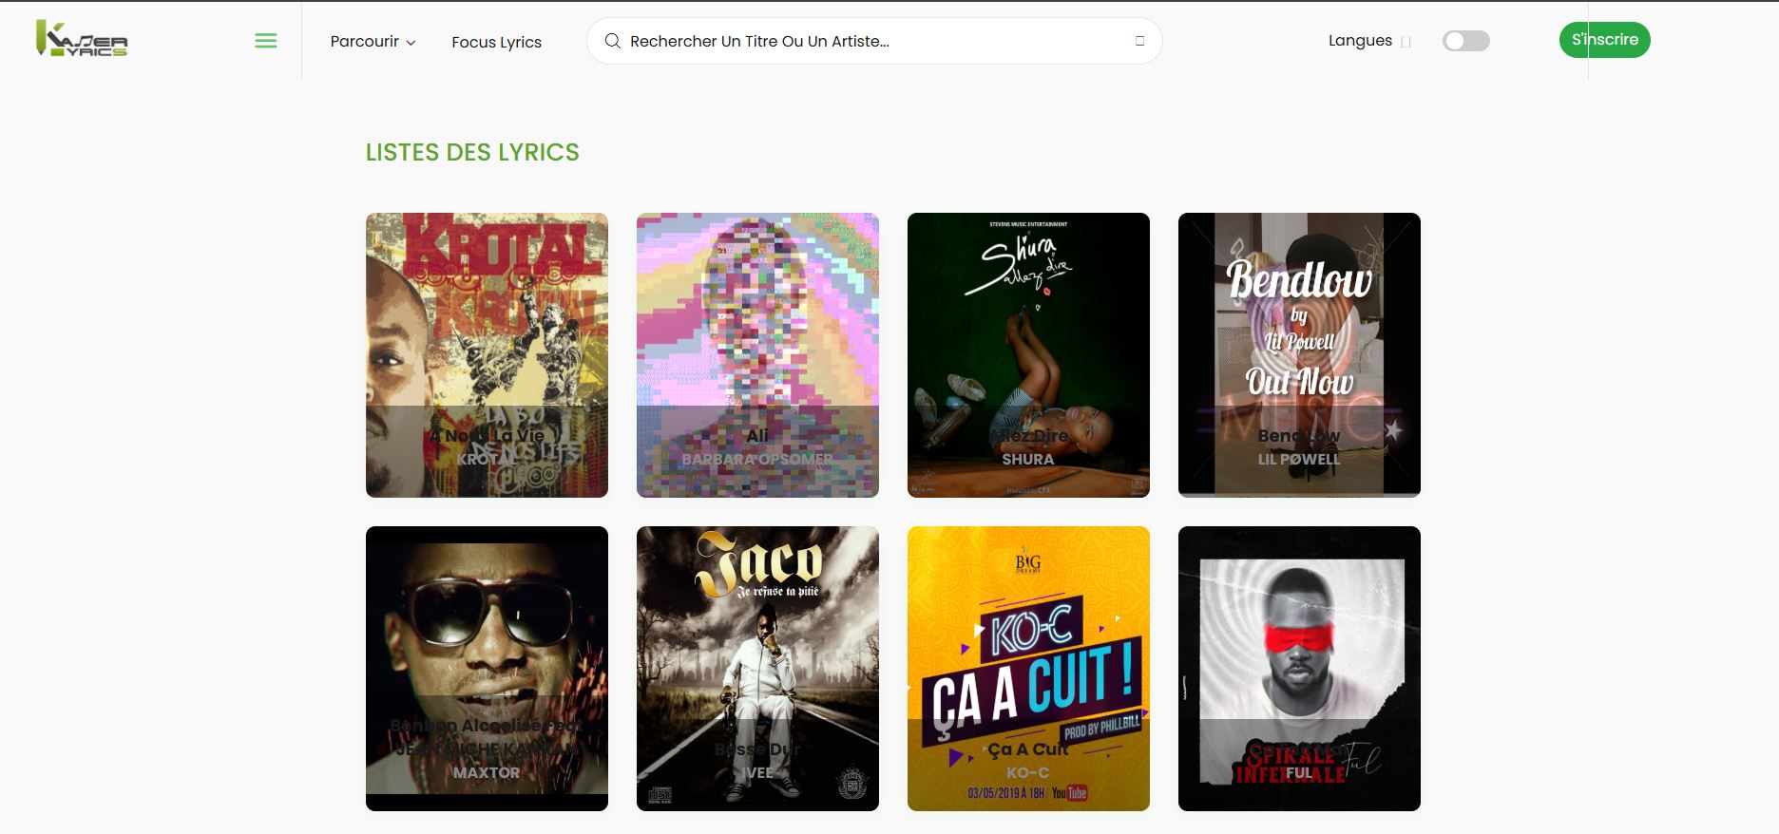This screenshot has height=834, width=1779.
Task: Open the Spirale Infernale cover card
Action: click(1299, 669)
